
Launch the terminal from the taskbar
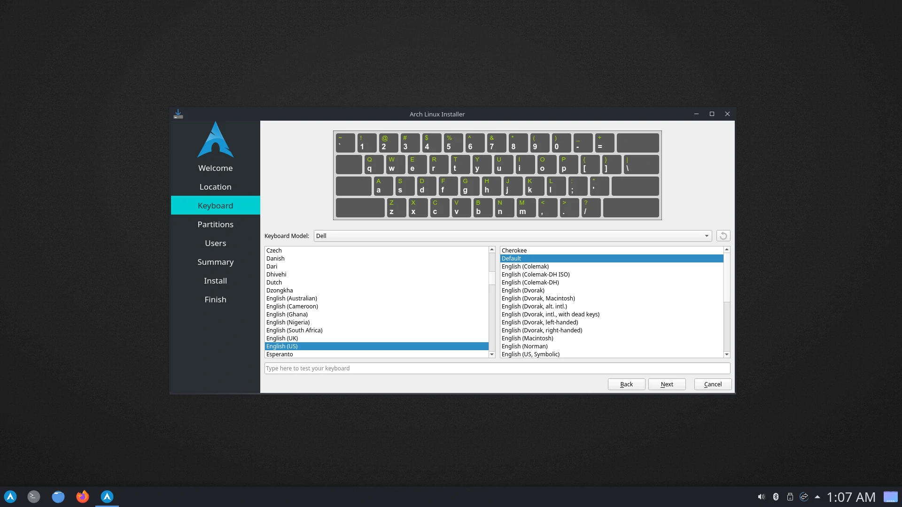click(34, 497)
